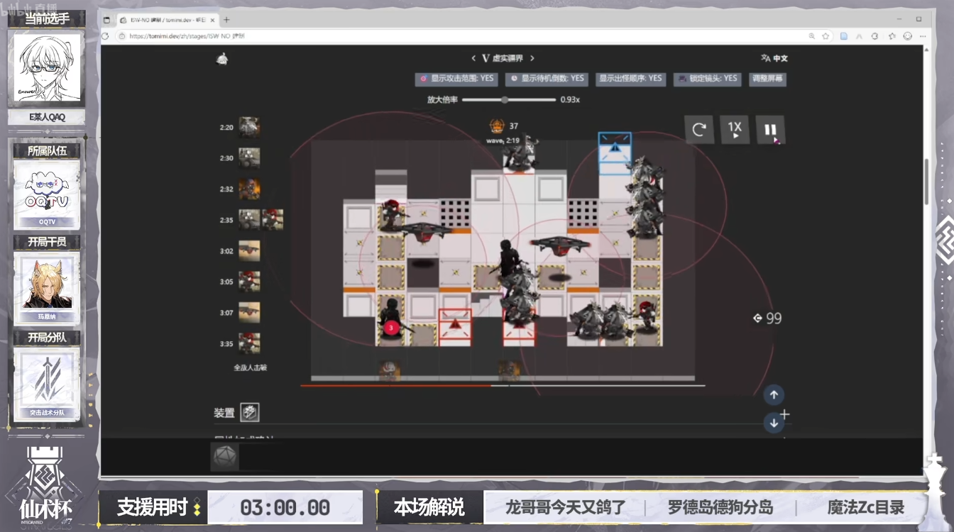The height and width of the screenshot is (532, 954).
Task: Reload the browser page
Action: pos(106,36)
